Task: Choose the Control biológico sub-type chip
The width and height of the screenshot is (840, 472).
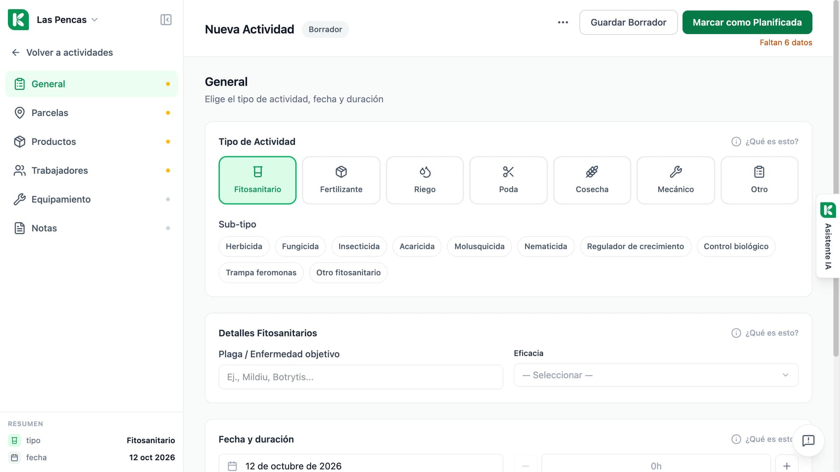Action: pyautogui.click(x=736, y=246)
